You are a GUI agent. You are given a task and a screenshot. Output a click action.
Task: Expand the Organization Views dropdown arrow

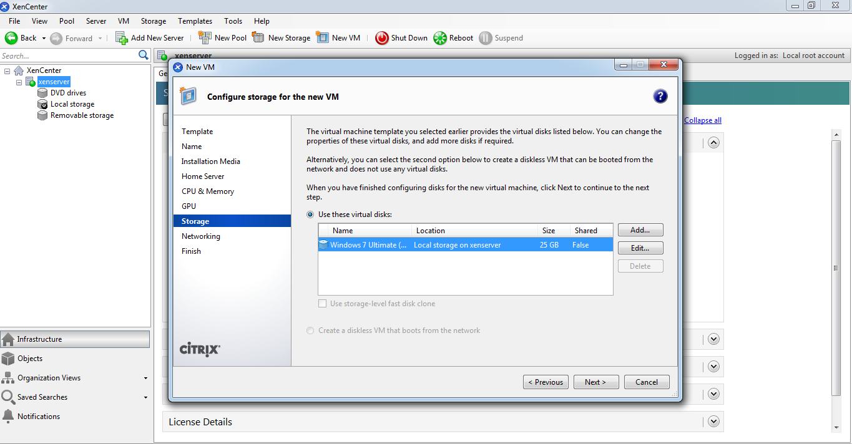click(x=145, y=378)
